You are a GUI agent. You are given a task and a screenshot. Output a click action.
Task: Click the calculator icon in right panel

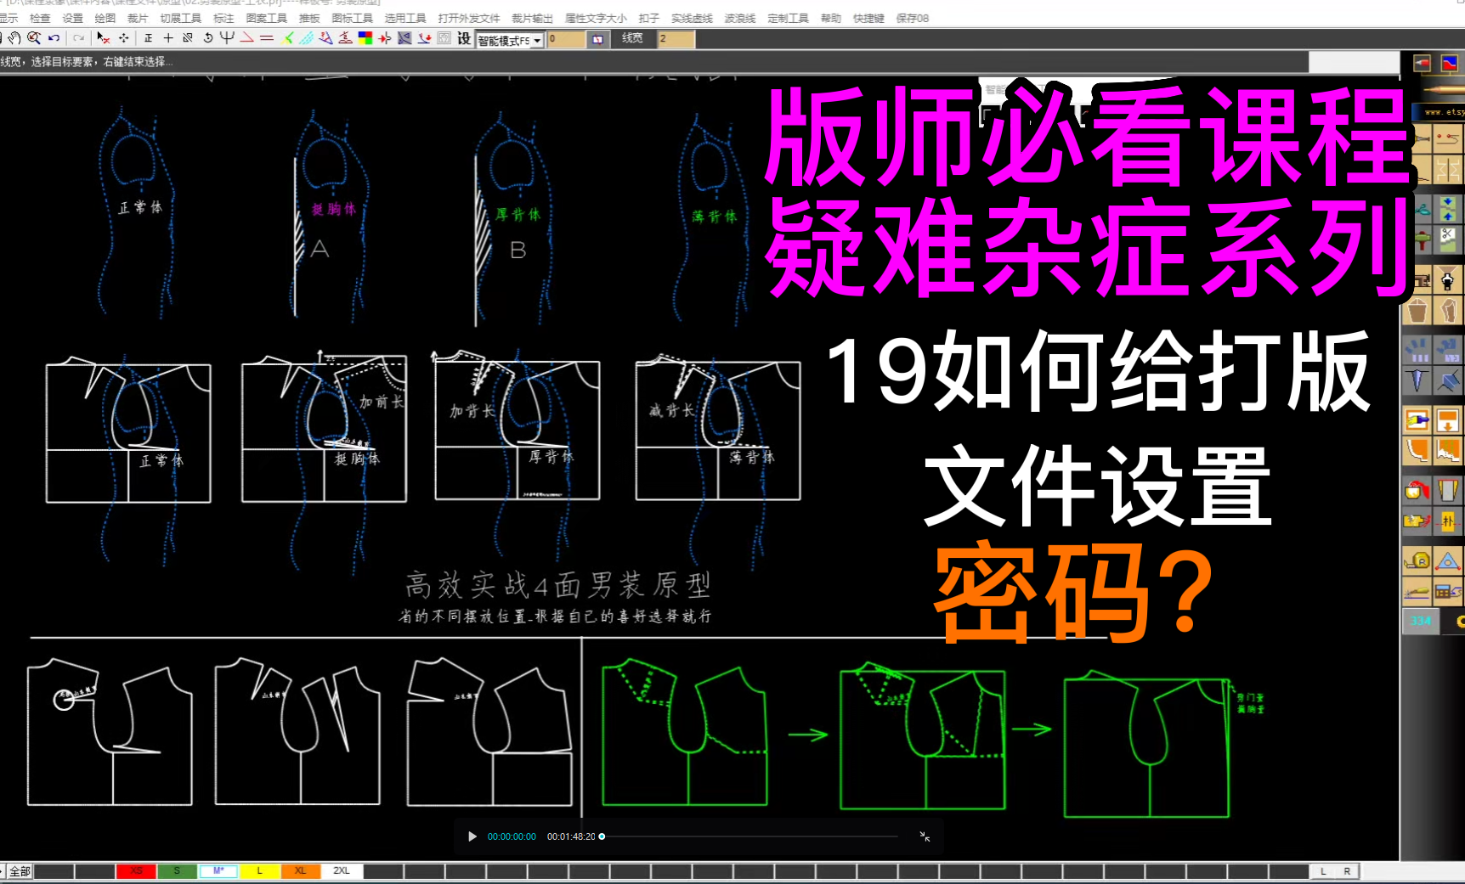(x=1448, y=590)
